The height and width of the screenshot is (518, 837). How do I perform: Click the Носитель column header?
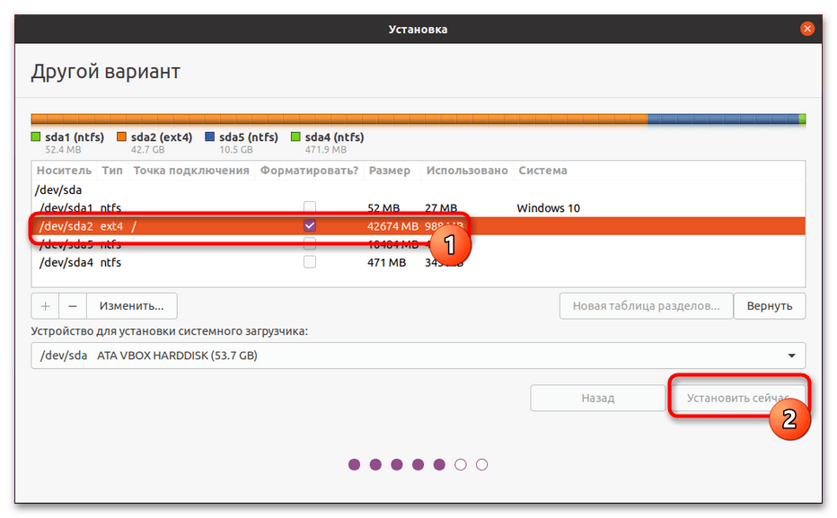coord(64,171)
